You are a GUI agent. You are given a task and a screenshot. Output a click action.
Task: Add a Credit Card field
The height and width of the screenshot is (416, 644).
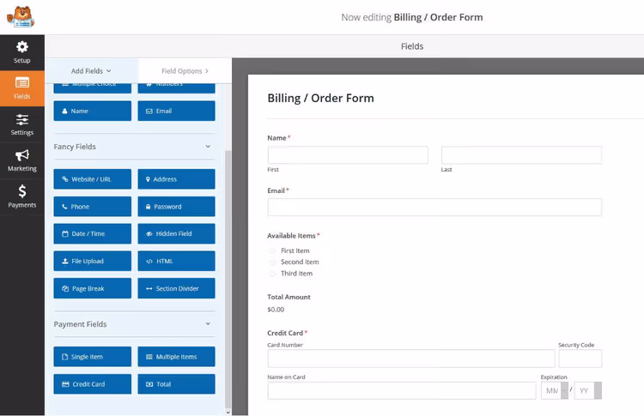click(x=93, y=384)
